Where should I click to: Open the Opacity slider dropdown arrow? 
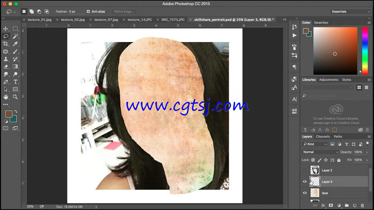[x=367, y=152]
